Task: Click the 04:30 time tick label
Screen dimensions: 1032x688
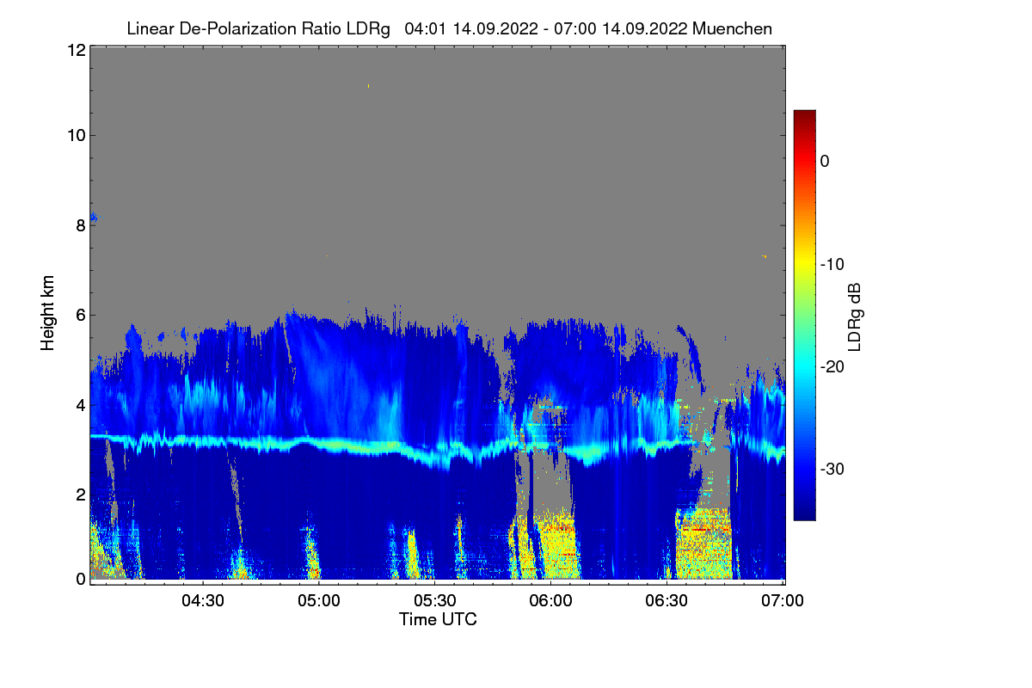Action: click(x=203, y=601)
